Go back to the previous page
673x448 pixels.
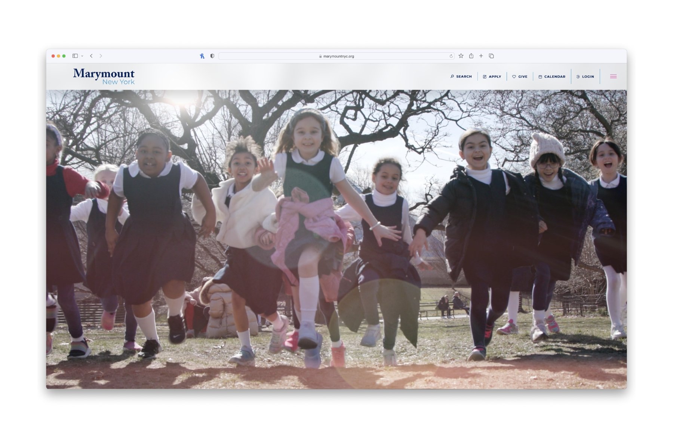[x=91, y=56]
